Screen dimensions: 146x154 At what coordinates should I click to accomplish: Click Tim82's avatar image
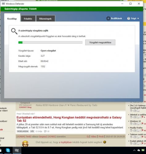25,144
